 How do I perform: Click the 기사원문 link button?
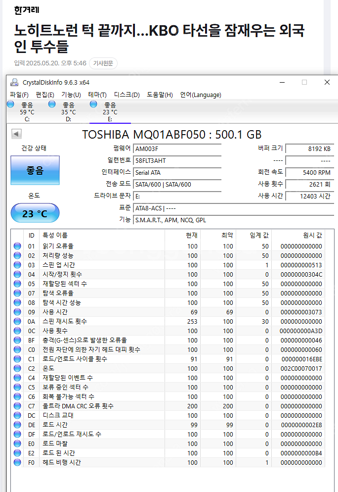click(x=103, y=63)
